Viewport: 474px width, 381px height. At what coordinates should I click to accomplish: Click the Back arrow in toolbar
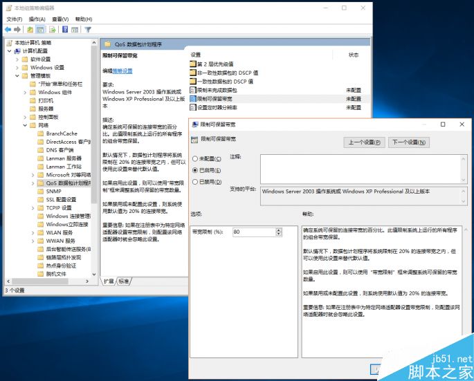[x=8, y=30]
